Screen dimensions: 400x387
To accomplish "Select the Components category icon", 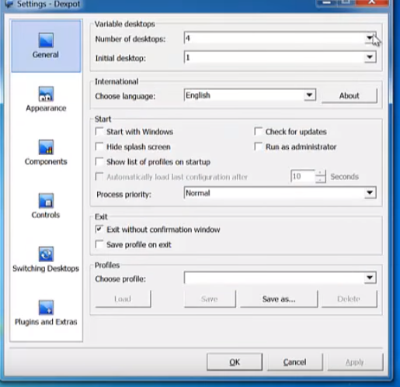I will click(x=46, y=147).
